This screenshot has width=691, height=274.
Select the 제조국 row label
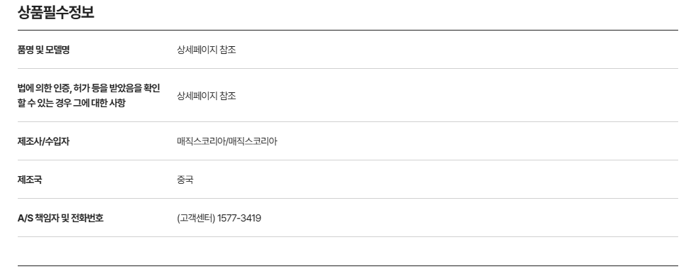click(x=30, y=180)
